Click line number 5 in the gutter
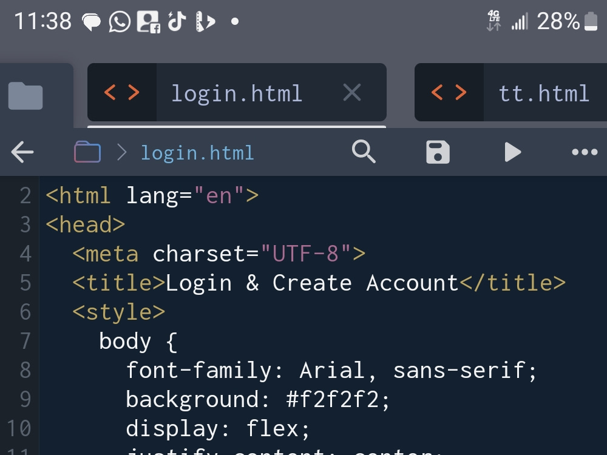Image resolution: width=607 pixels, height=455 pixels. pos(25,283)
